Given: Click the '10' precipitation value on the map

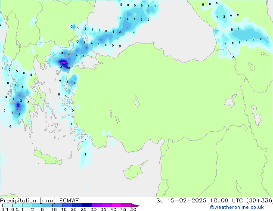Looking at the screenshot, I should click(68, 68).
